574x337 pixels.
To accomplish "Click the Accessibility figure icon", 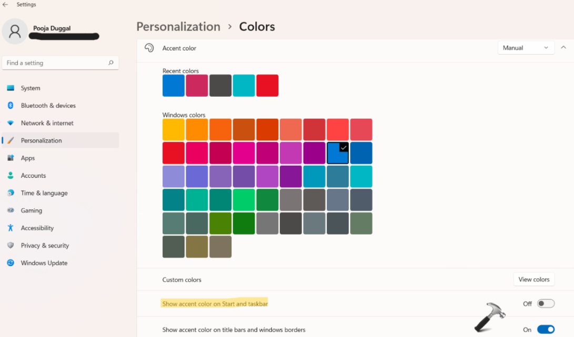I will coord(11,228).
